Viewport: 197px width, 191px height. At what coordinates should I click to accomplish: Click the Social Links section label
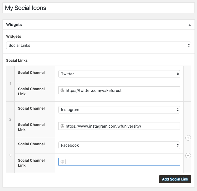point(17,60)
